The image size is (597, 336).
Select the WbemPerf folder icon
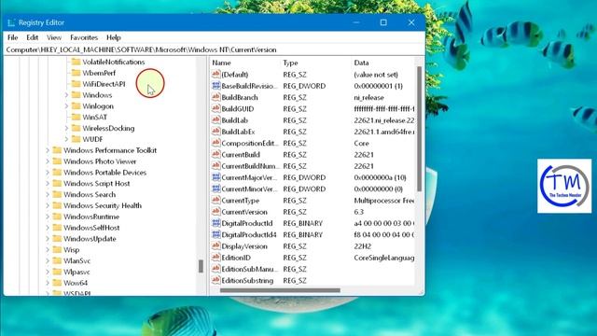pyautogui.click(x=76, y=73)
